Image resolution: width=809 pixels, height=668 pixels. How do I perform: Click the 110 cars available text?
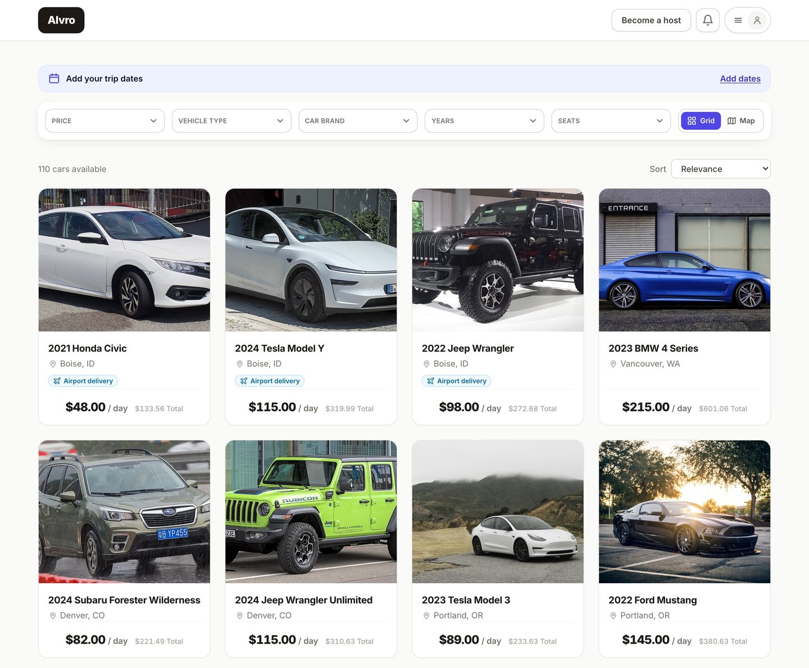pos(72,169)
